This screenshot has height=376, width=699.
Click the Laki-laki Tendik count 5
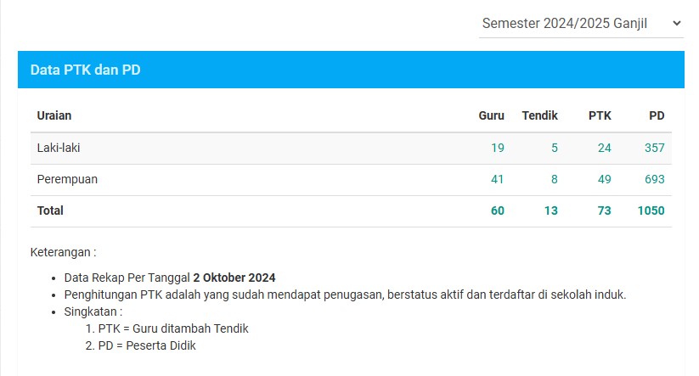(x=555, y=148)
